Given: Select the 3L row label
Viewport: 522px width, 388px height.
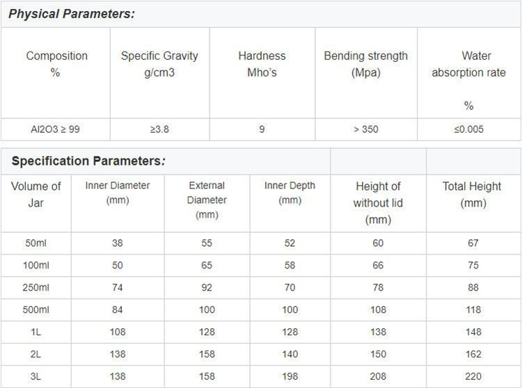Looking at the screenshot, I should click(36, 376).
